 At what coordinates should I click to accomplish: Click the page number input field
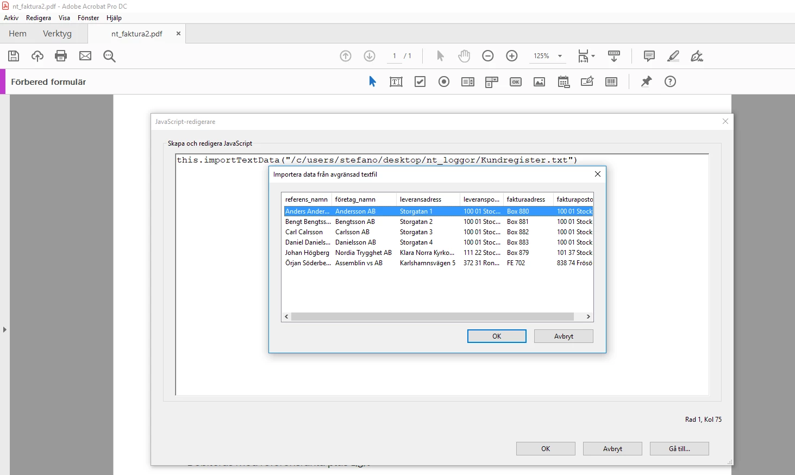tap(395, 56)
